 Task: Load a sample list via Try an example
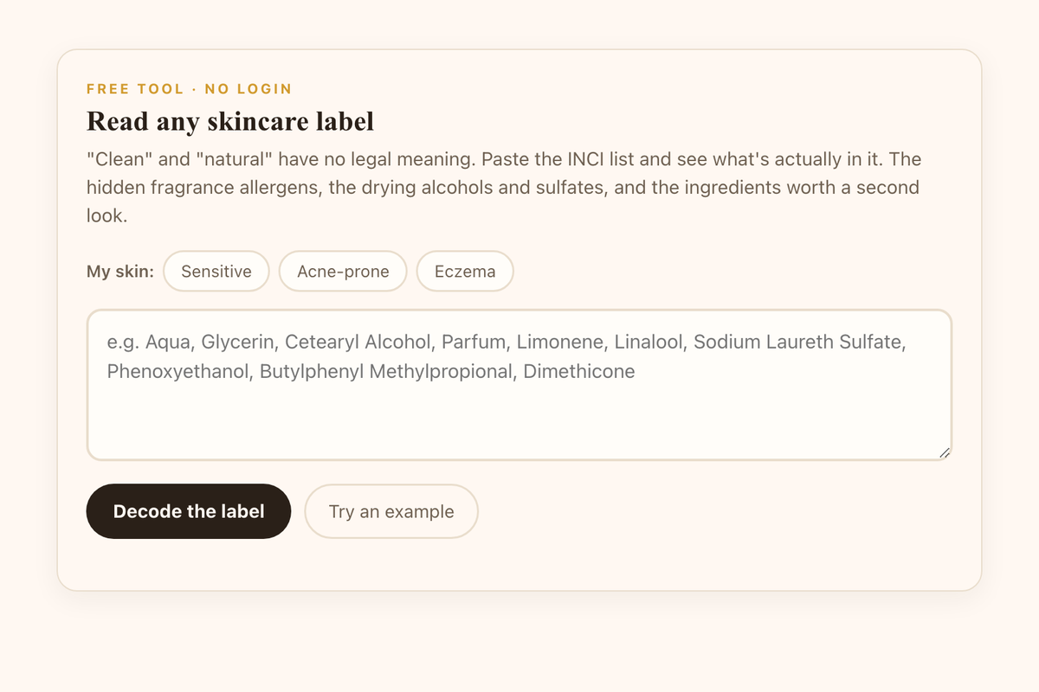(391, 511)
